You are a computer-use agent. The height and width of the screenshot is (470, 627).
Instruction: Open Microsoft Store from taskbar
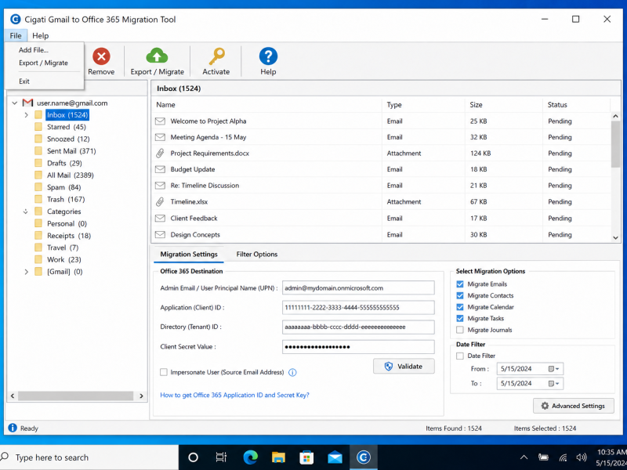click(x=306, y=457)
